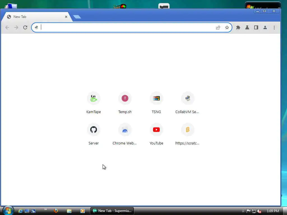287x215 pixels.
Task: Show hidden tray icons arrow
Action: pos(243,211)
